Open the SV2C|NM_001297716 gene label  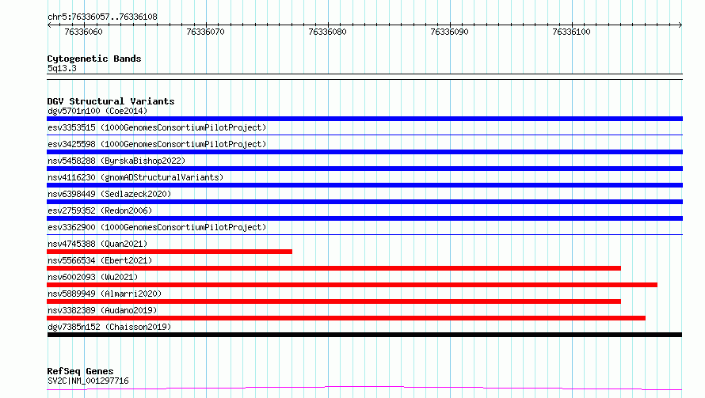pyautogui.click(x=88, y=381)
